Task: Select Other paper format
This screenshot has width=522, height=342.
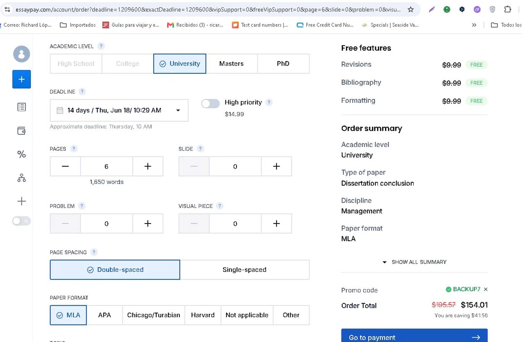Action: [291, 315]
